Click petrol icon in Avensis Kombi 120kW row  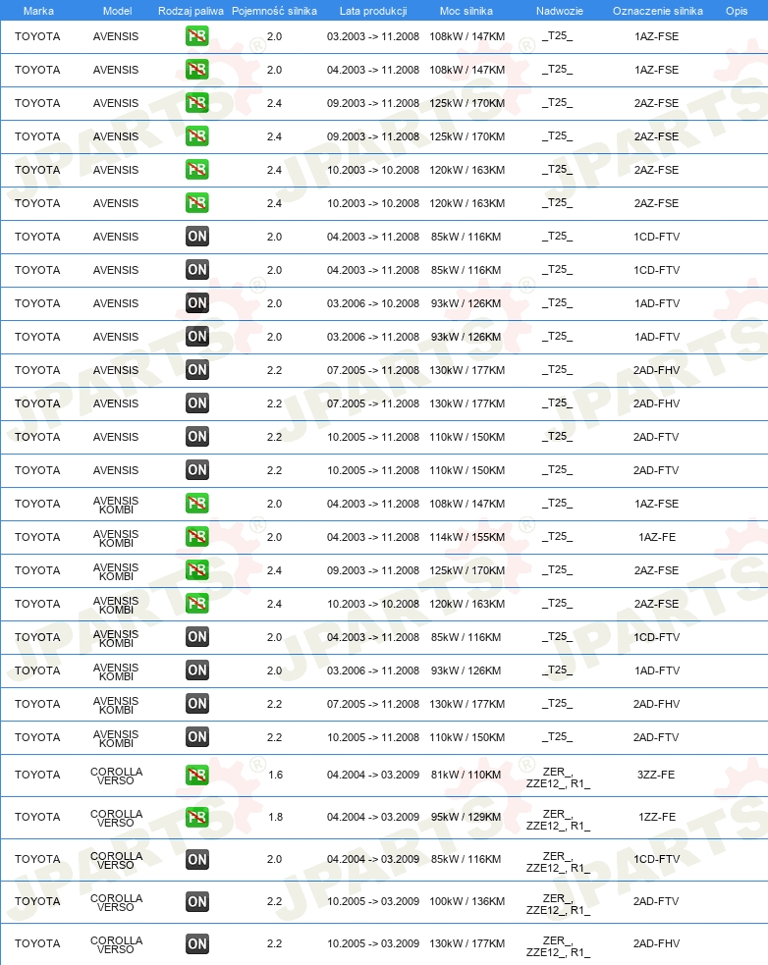(x=197, y=604)
